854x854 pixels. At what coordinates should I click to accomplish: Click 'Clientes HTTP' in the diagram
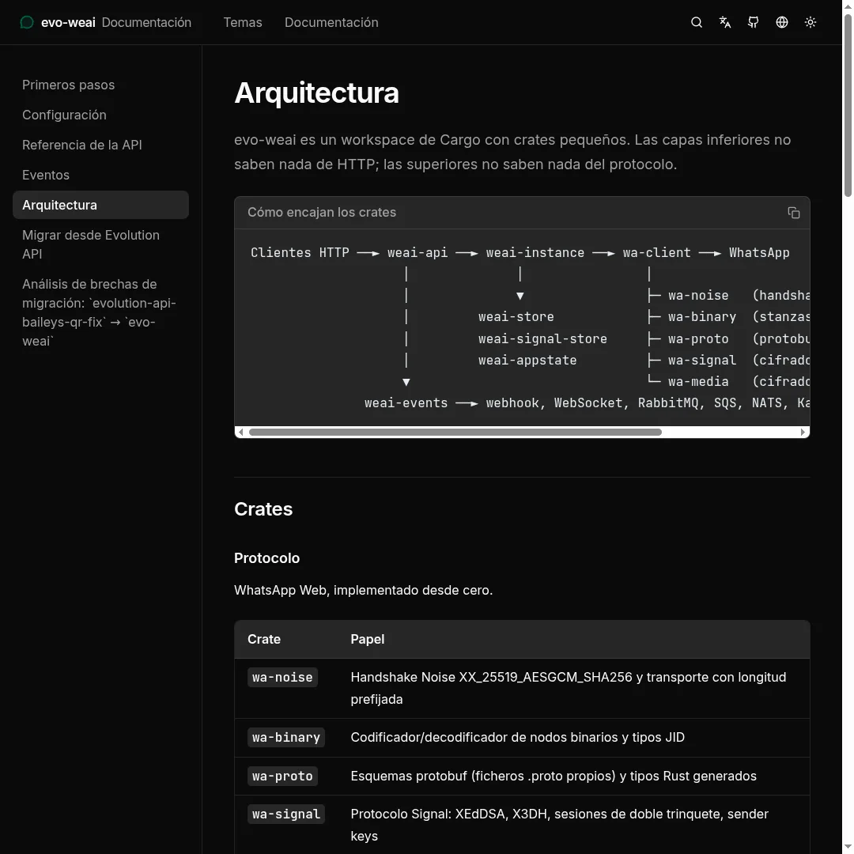pyautogui.click(x=300, y=253)
